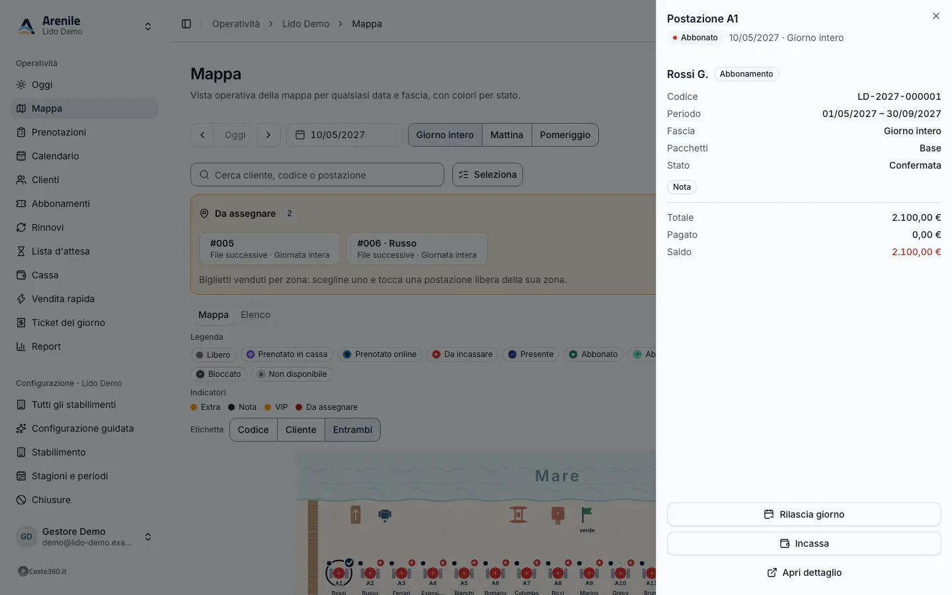The height and width of the screenshot is (595, 952).
Task: Switch time slot to Pomeriggio
Action: pos(565,135)
